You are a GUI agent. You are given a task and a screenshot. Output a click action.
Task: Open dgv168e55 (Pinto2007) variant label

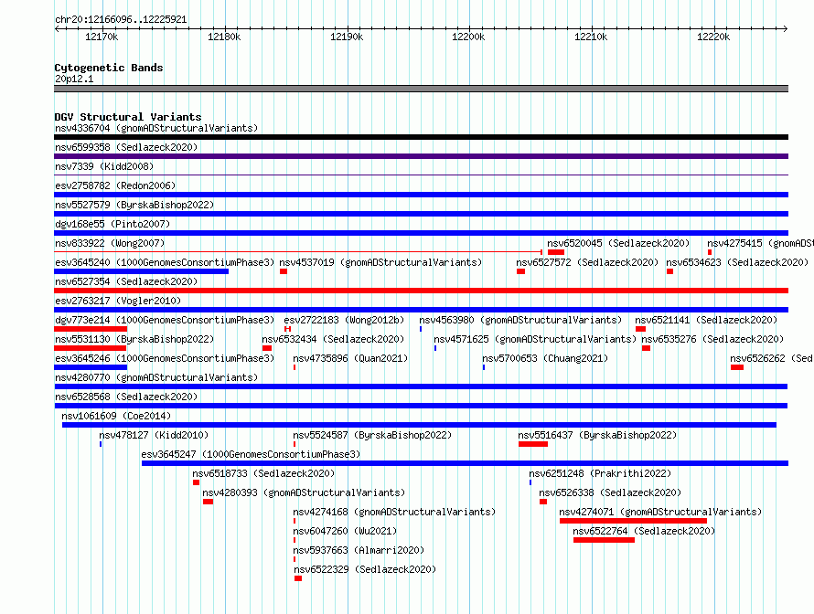112,224
